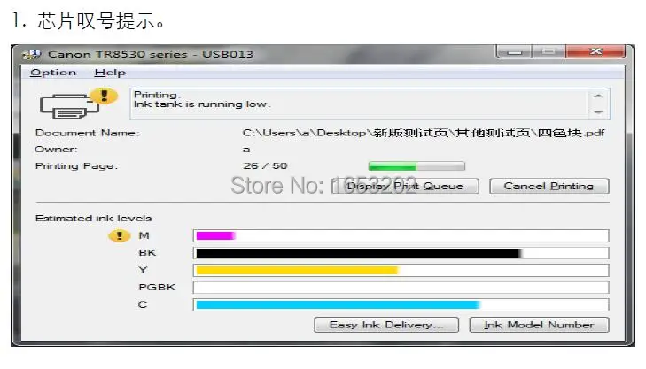Click the yellow Y ink level bar

pyautogui.click(x=401, y=270)
